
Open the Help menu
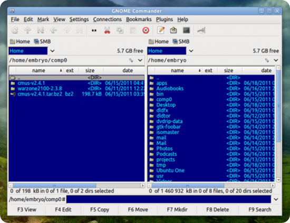[x=183, y=19]
